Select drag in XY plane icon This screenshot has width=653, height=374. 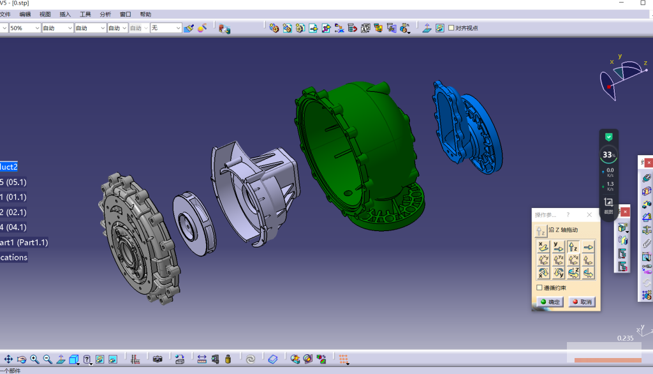tap(543, 260)
